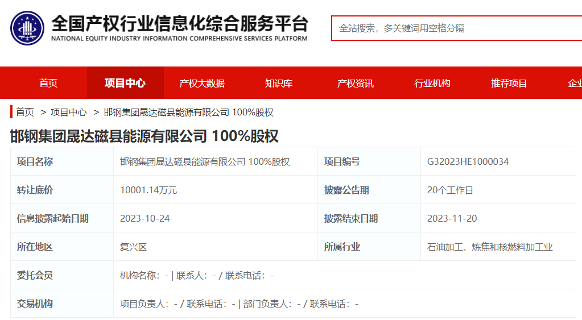Select the 项目中心 navigation tab
582x320 pixels.
click(x=125, y=83)
